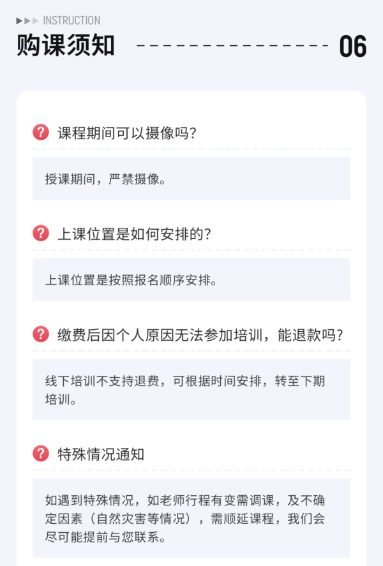This screenshot has width=383, height=566.
Task: Click the question icon beside 特殊情况通知
Action: tap(41, 454)
